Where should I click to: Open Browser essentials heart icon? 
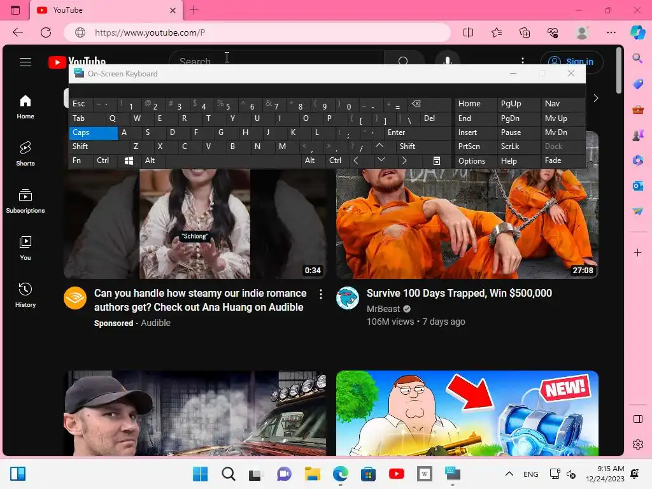pos(553,32)
